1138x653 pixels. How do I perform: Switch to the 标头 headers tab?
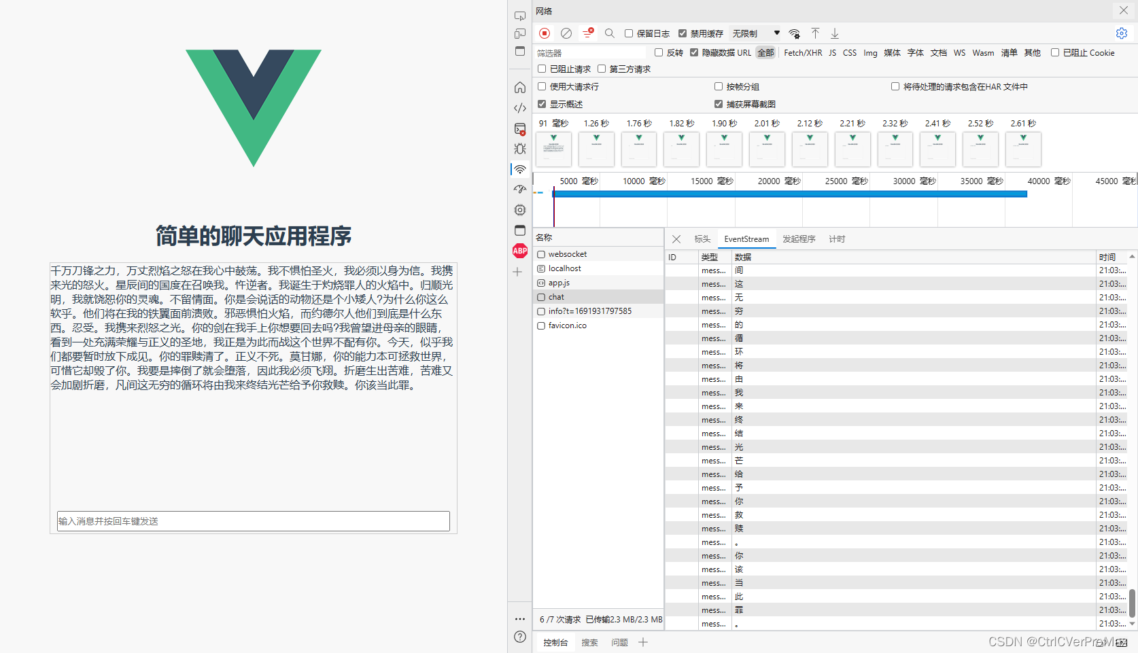click(702, 239)
